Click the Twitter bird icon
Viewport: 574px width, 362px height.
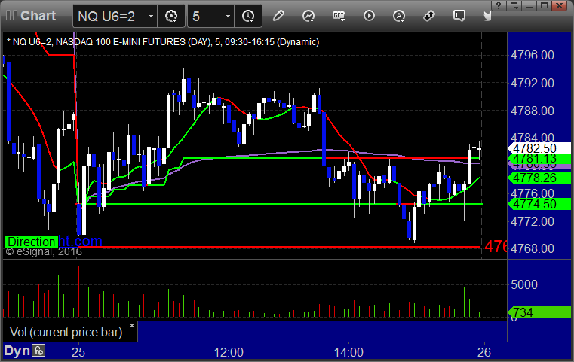pyautogui.click(x=487, y=16)
